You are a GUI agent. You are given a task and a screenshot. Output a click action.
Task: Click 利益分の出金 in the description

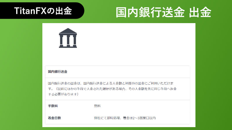tap(135, 83)
